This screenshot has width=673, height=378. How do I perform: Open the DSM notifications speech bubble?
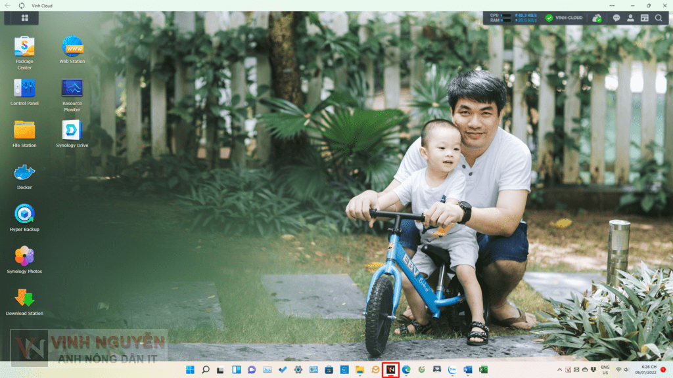[x=616, y=18]
